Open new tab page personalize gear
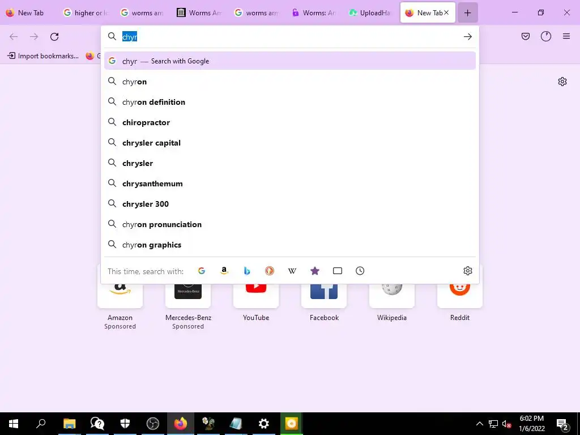Image resolution: width=580 pixels, height=435 pixels. [562, 82]
